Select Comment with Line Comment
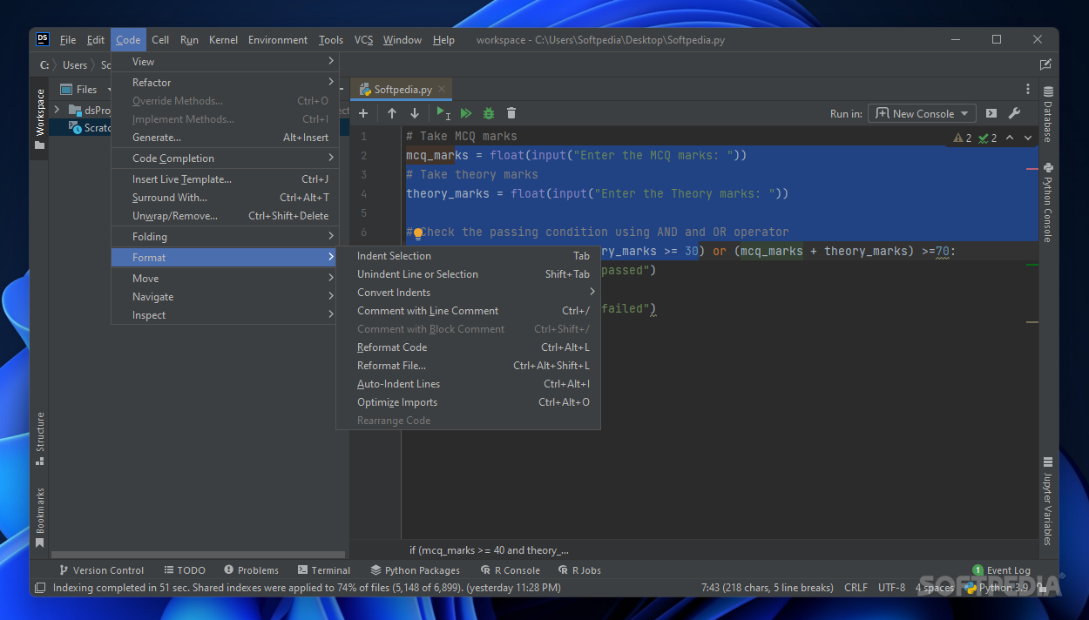The width and height of the screenshot is (1089, 620). pos(468,310)
